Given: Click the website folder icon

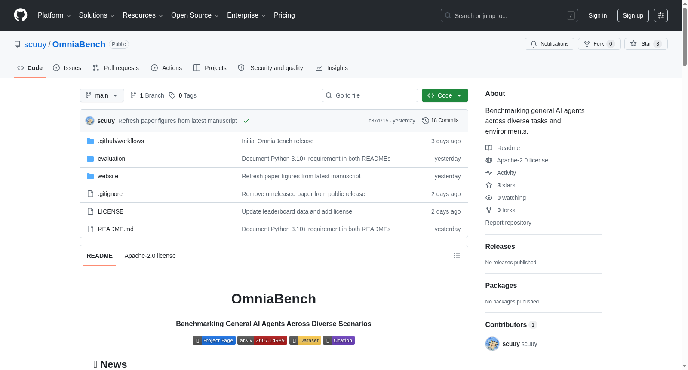Looking at the screenshot, I should [90, 176].
